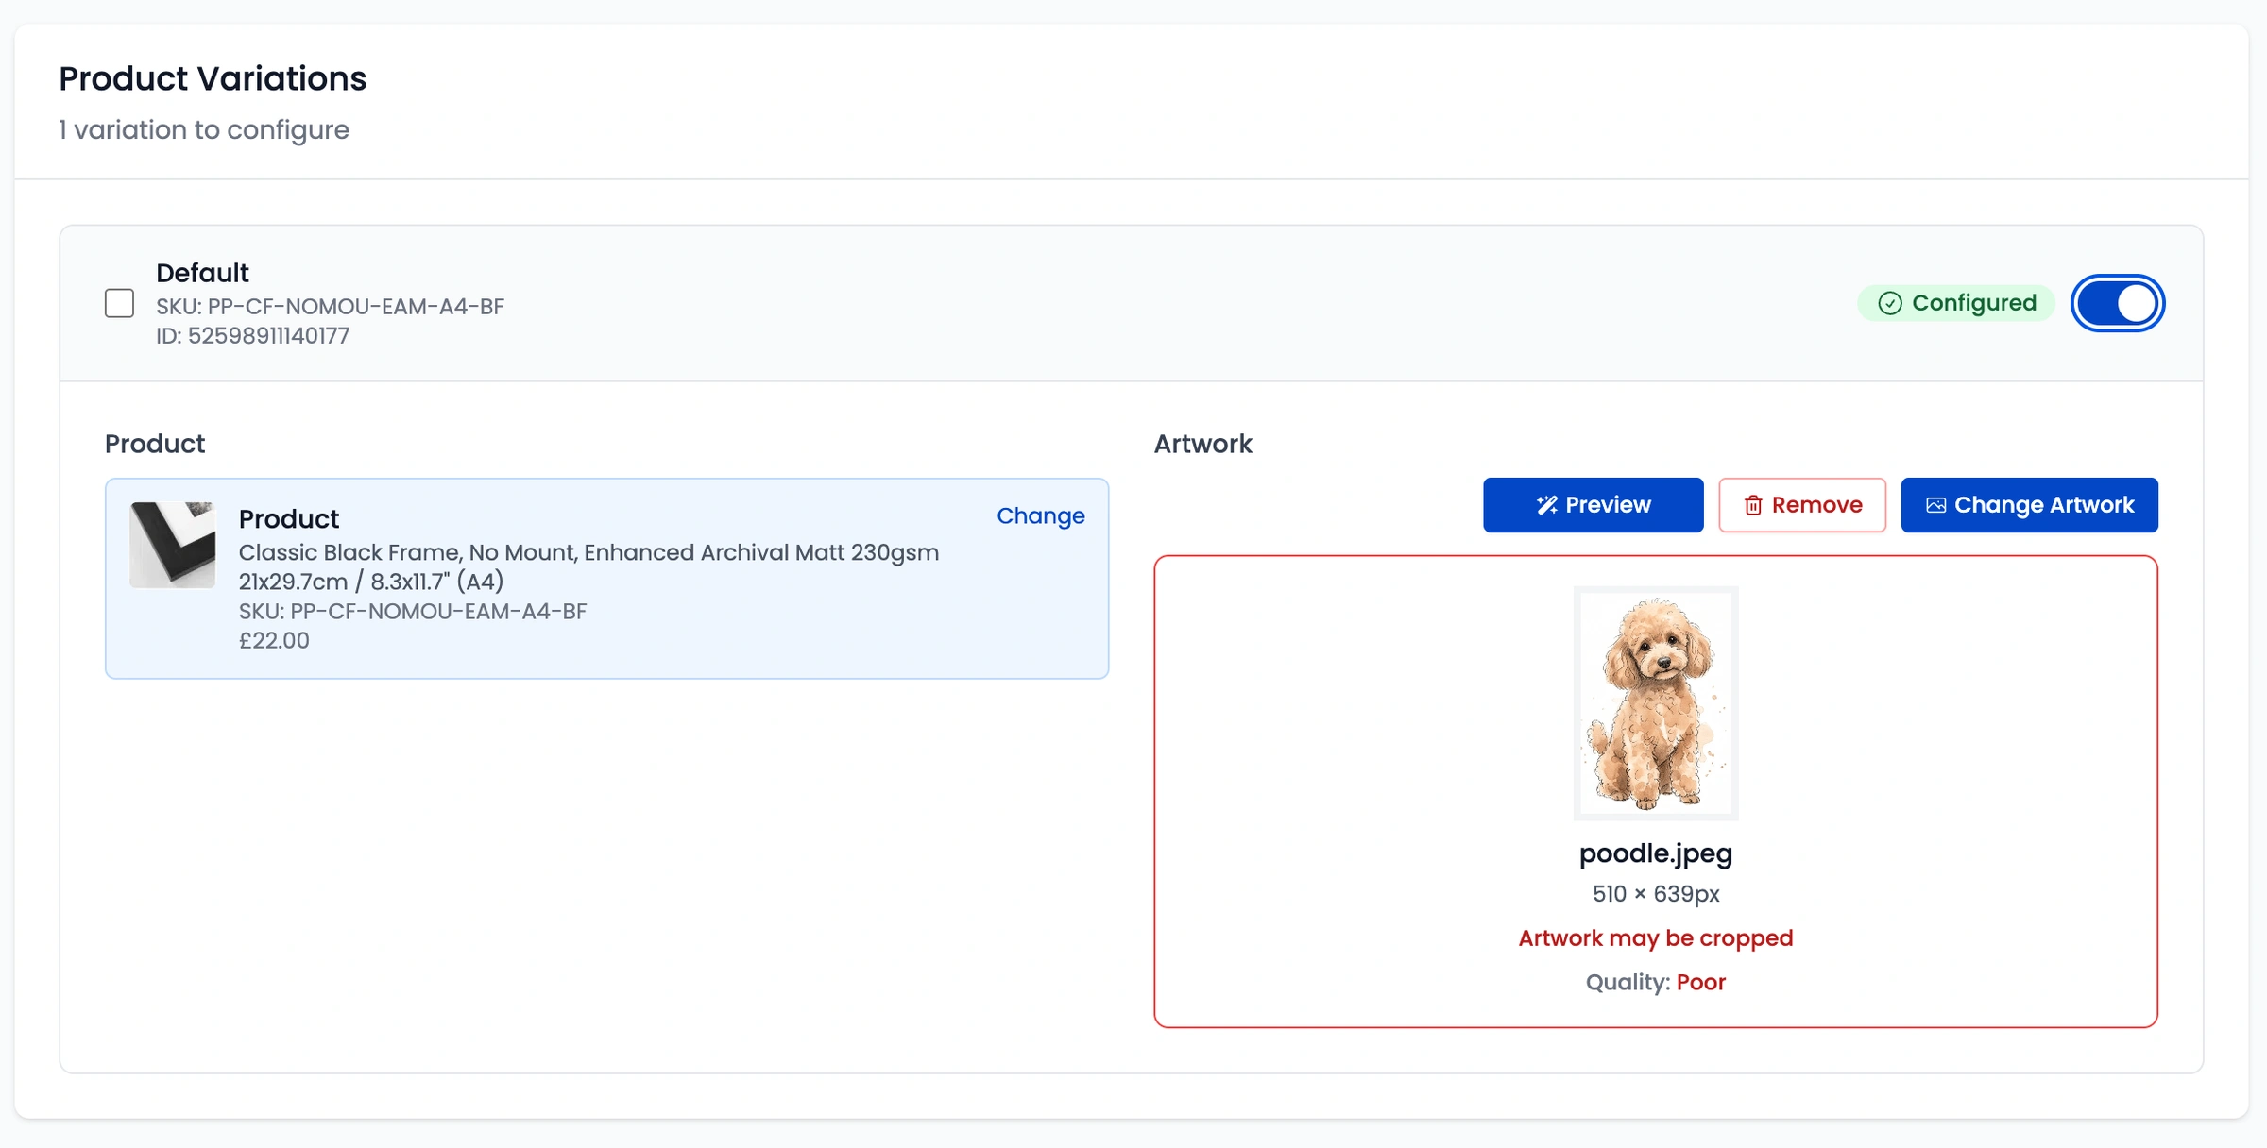Open the poodle artwork thumbnail
Viewport: 2267px width, 1148px height.
click(1656, 703)
